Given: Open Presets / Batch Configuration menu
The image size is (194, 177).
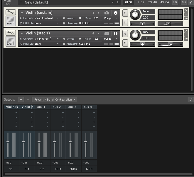Looking at the screenshot, I should tap(55, 100).
